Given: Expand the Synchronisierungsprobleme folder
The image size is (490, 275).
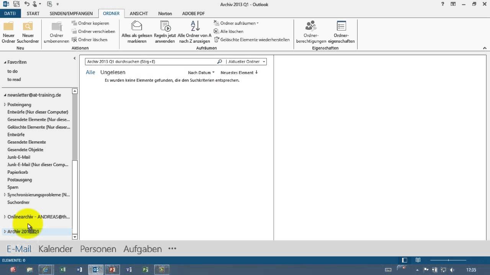Looking at the screenshot, I should pyautogui.click(x=5, y=195).
